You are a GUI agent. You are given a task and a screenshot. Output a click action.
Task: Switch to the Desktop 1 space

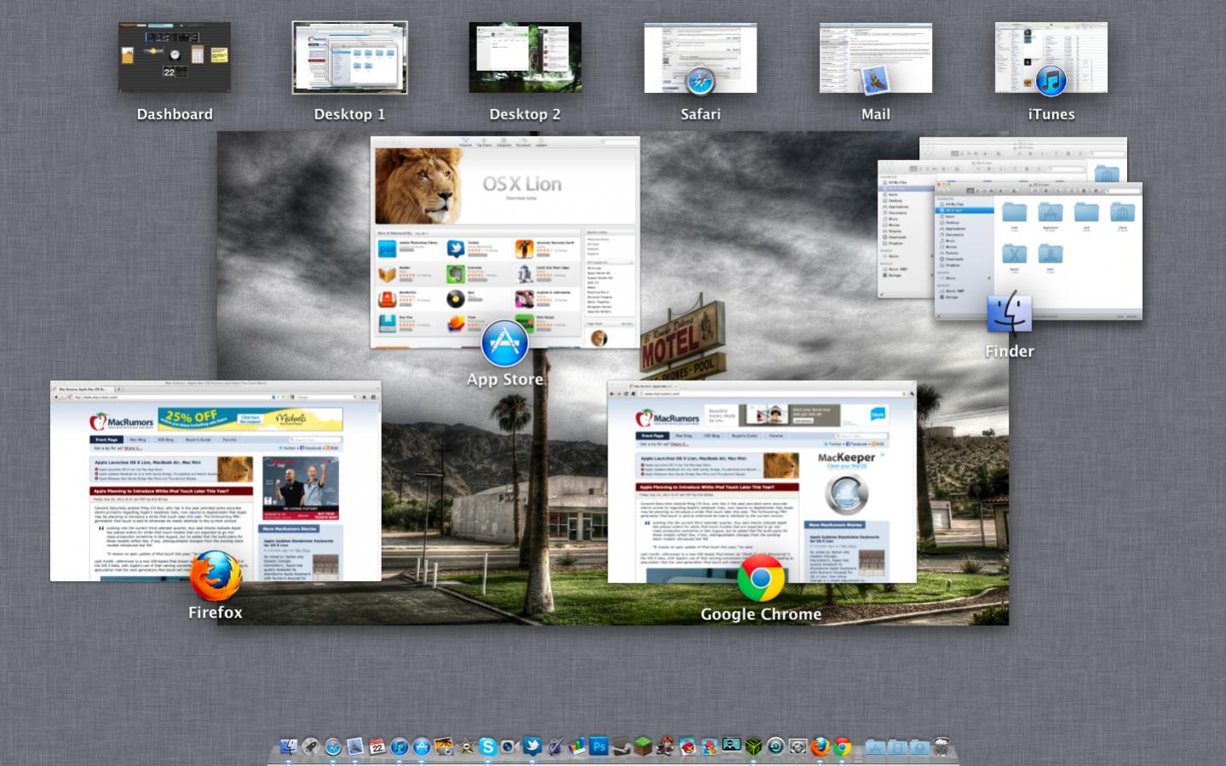point(349,57)
